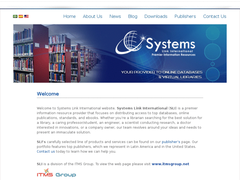This screenshot has width=240, height=180.
Task: Switch site language via Brazil flag
Action: click(15, 16)
